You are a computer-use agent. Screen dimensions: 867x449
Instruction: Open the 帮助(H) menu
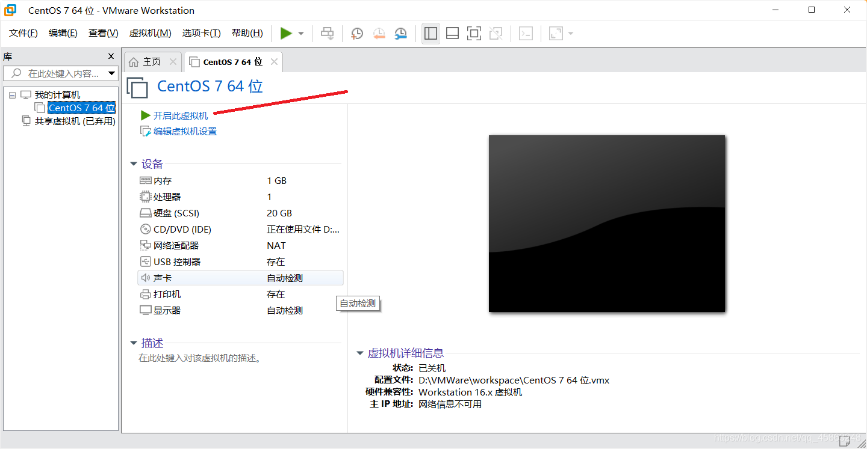pos(247,33)
